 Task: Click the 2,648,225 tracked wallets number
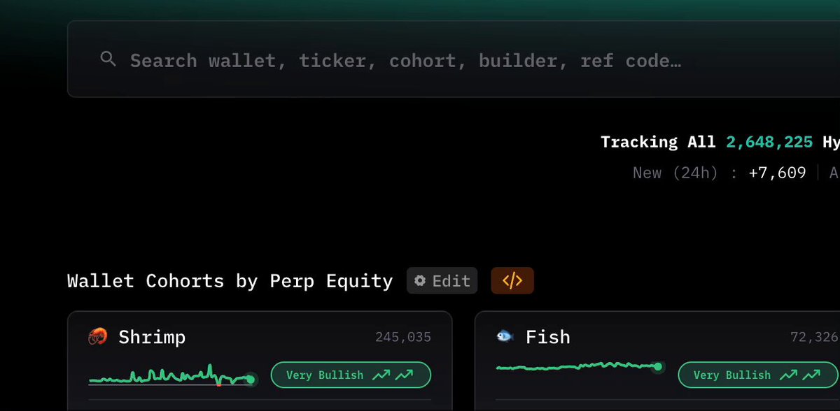coord(769,142)
